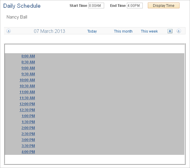Select the 11:00 AM time slot
The image size is (190, 168).
pyautogui.click(x=27, y=92)
